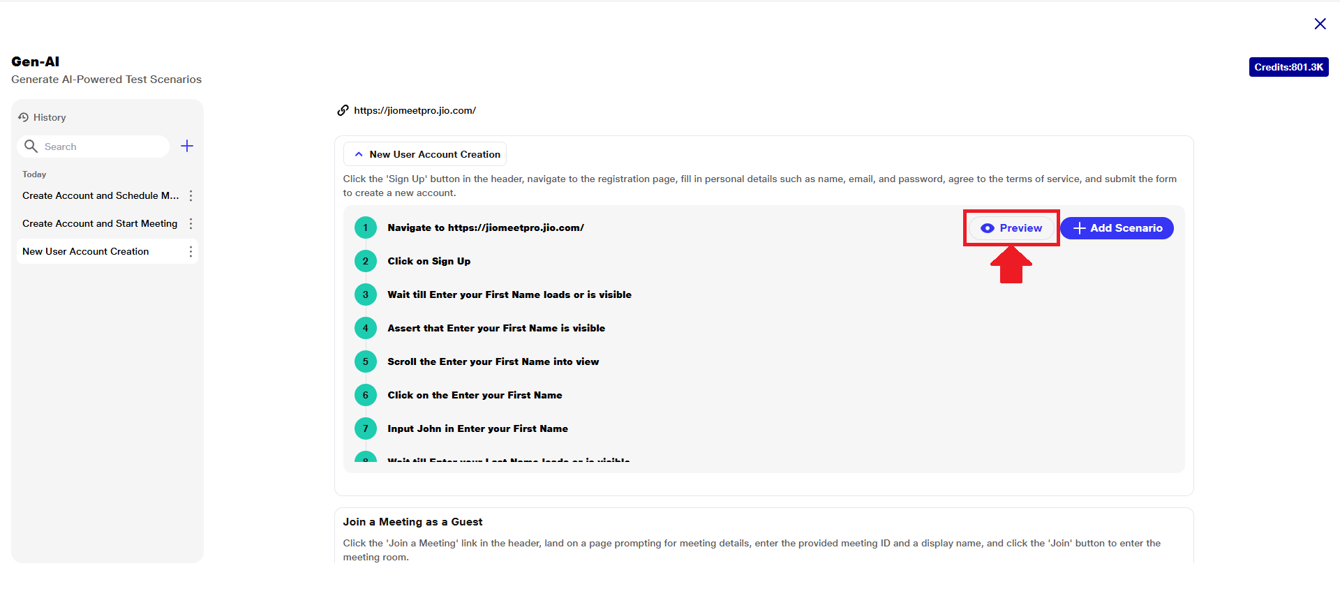
Task: Open options for Create Account and Start Meeting
Action: [191, 224]
